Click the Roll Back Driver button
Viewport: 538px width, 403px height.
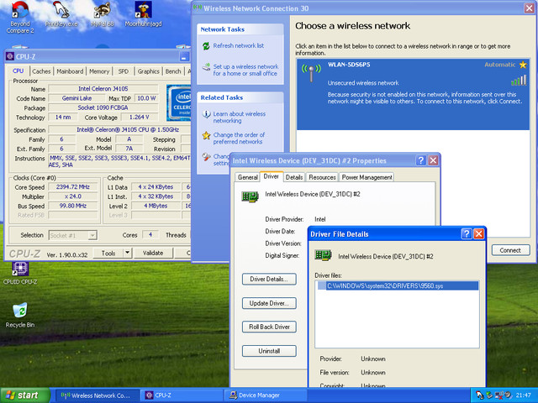tap(269, 327)
